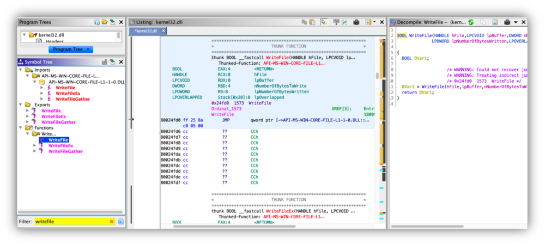This screenshot has width=545, height=246.
Task: Expand exported WriteFileEx arrow under Exports
Action: pos(27,116)
